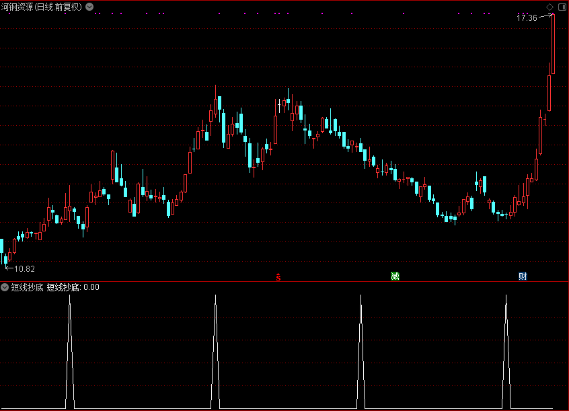Expand the 短线抄底 indicator dropdown arrow
Screen dimensions: 569x411
pos(5,287)
